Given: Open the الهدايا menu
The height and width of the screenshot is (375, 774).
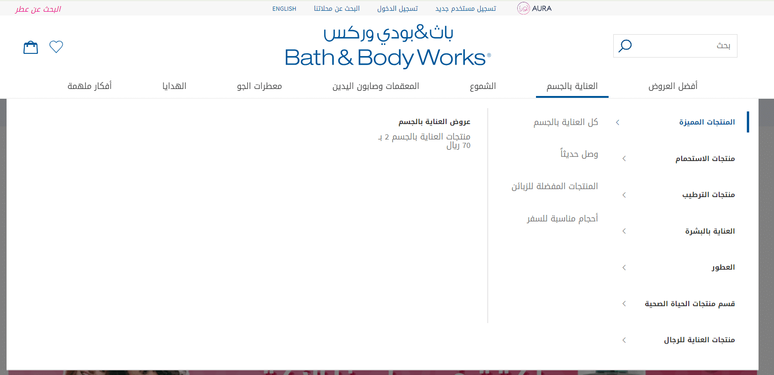Looking at the screenshot, I should pos(174,86).
